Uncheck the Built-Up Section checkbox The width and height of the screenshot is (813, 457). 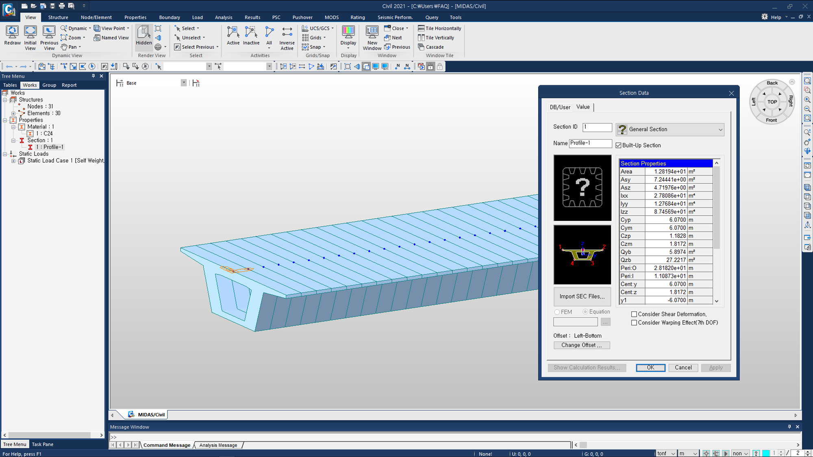coord(618,145)
